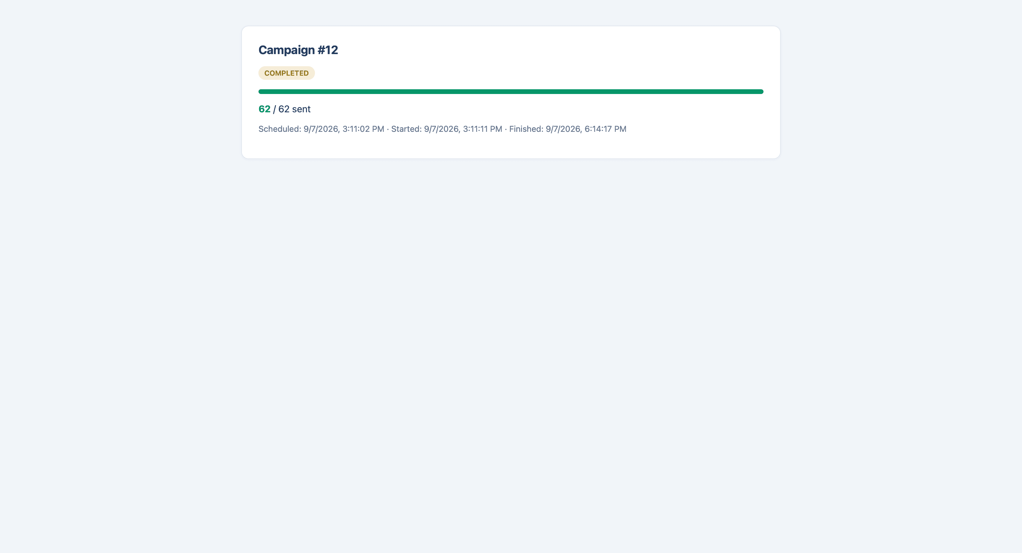Click the word "Campaign" in the title

pos(287,50)
